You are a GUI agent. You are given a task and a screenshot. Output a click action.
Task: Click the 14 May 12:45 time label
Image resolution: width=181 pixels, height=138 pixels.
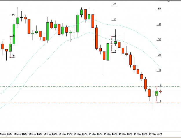click(35, 134)
